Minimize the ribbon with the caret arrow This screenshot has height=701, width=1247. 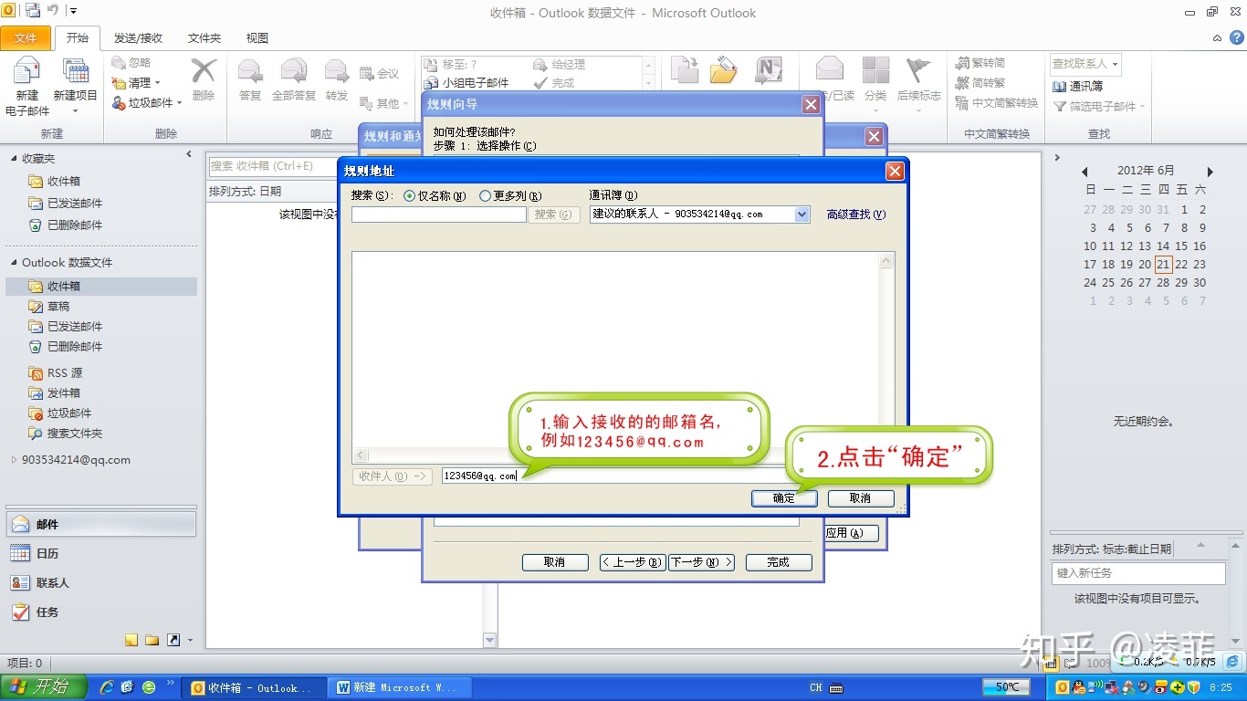point(1217,37)
